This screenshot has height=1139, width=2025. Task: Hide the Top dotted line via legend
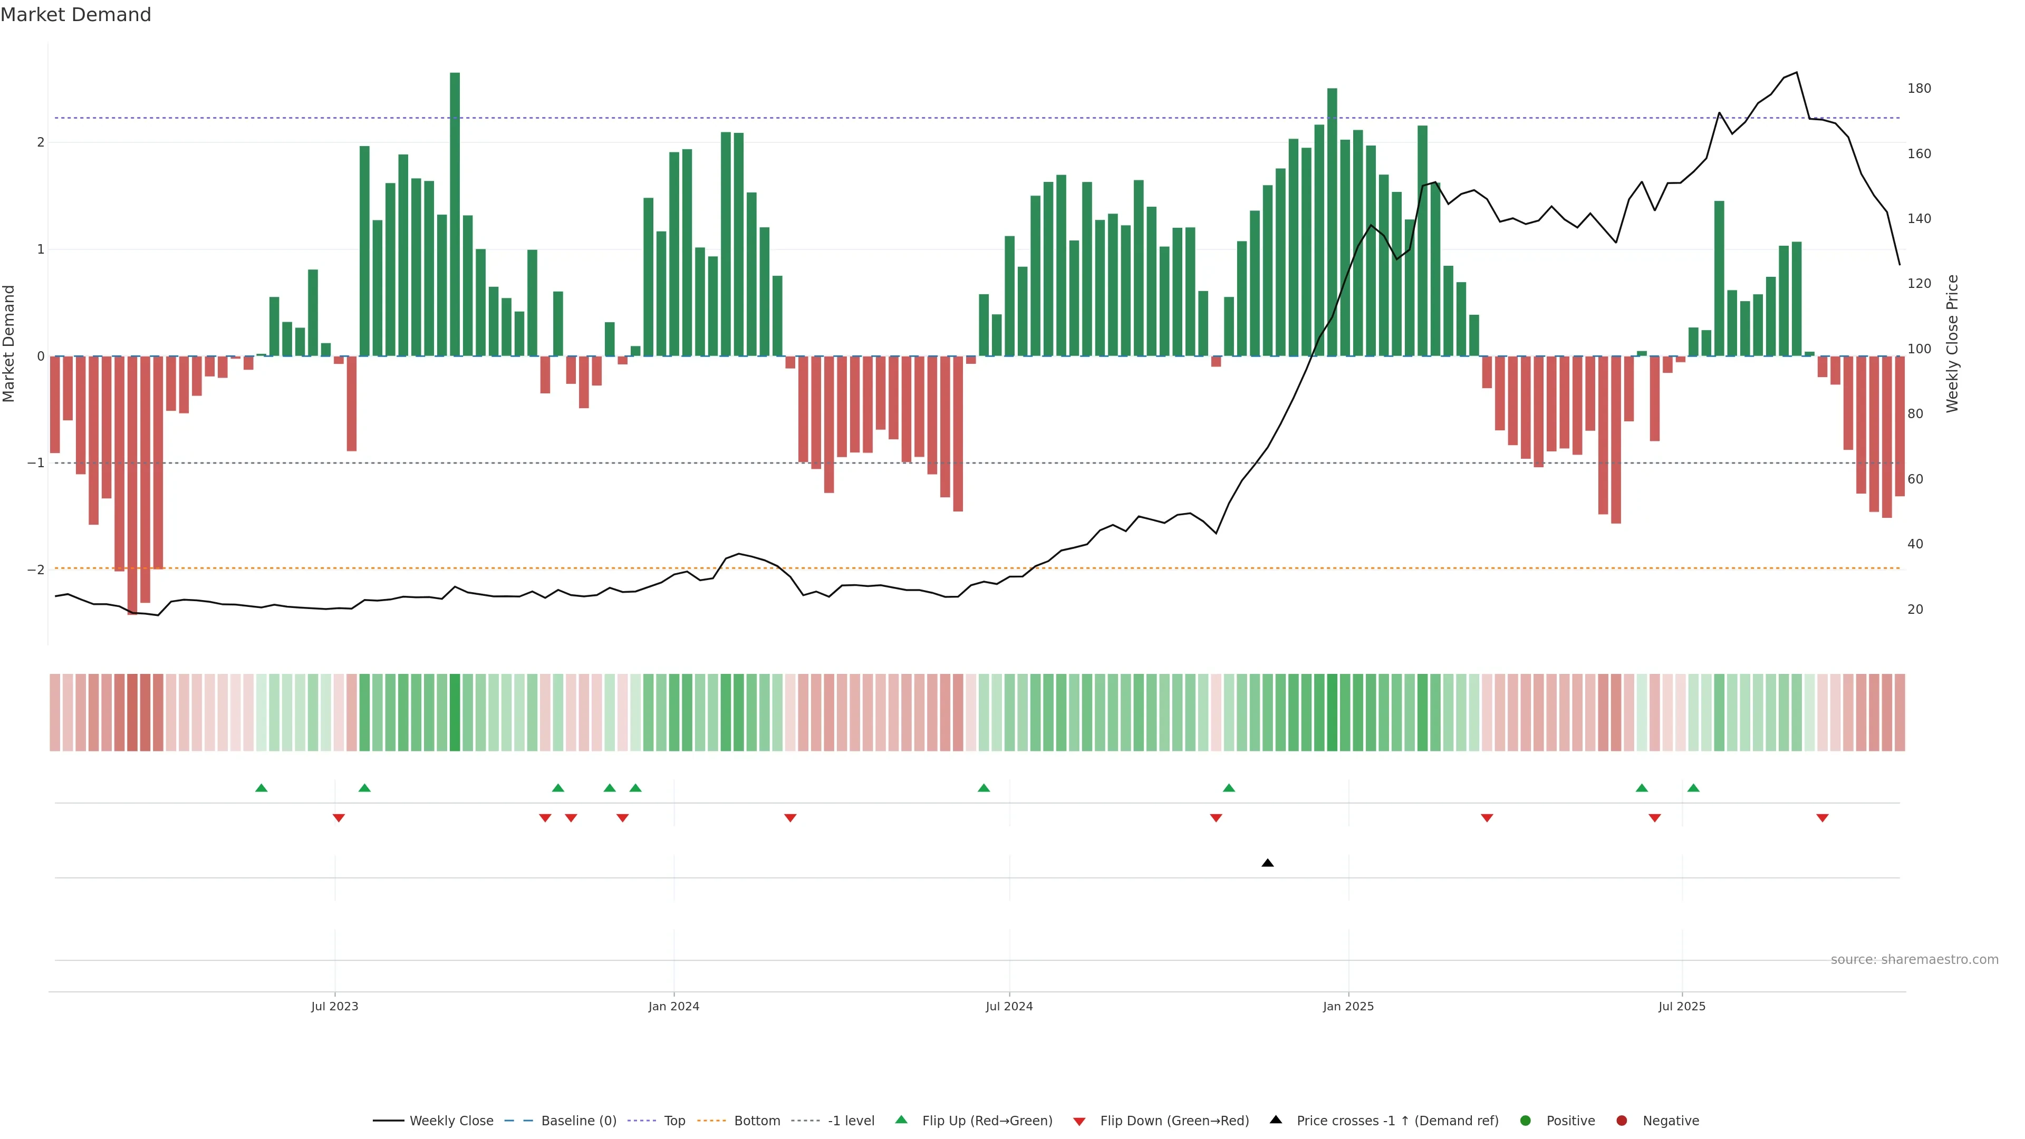tap(674, 1121)
